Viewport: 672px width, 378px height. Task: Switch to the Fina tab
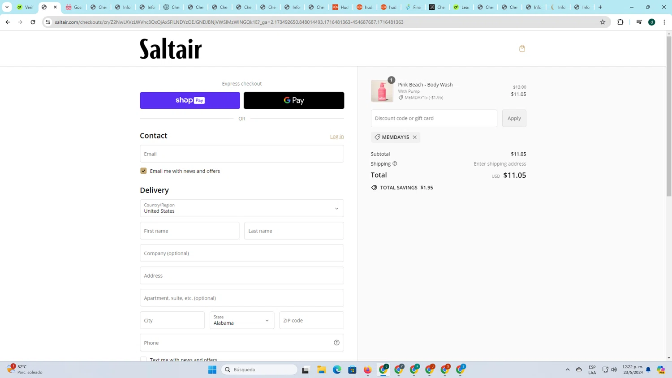pyautogui.click(x=413, y=7)
